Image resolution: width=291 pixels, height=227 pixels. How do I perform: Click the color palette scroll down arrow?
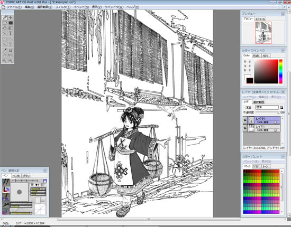click(282, 212)
